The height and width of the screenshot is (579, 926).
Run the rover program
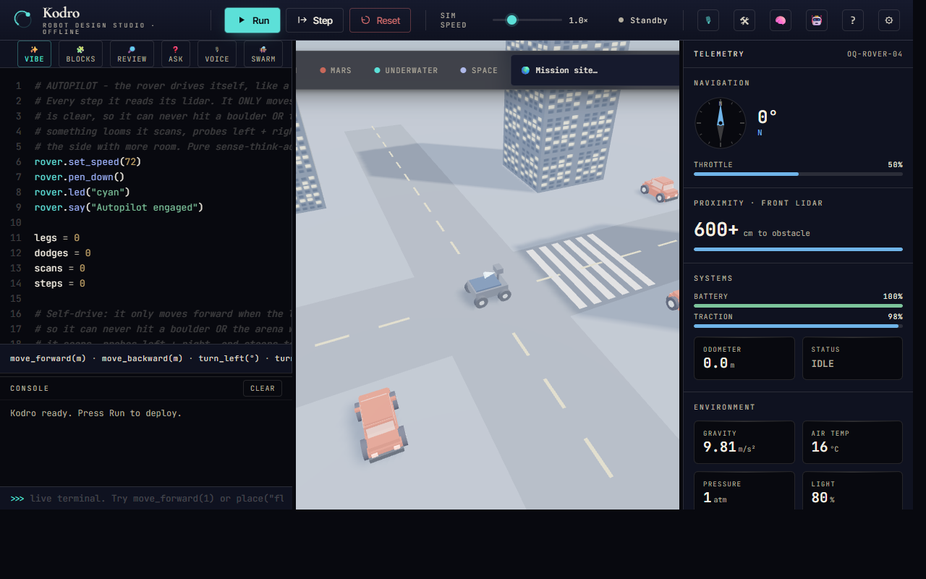[252, 20]
